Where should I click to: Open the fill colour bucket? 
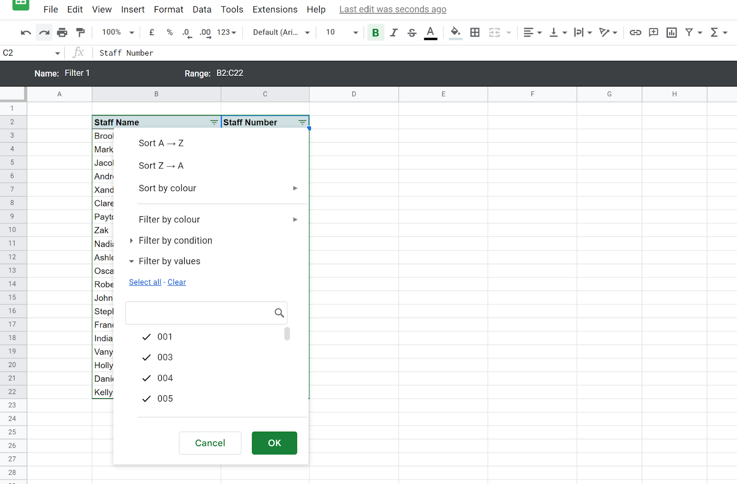click(455, 33)
